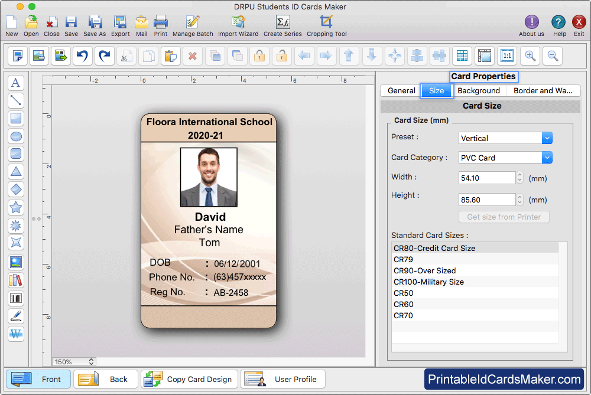Click the Unlock object icon

point(281,56)
